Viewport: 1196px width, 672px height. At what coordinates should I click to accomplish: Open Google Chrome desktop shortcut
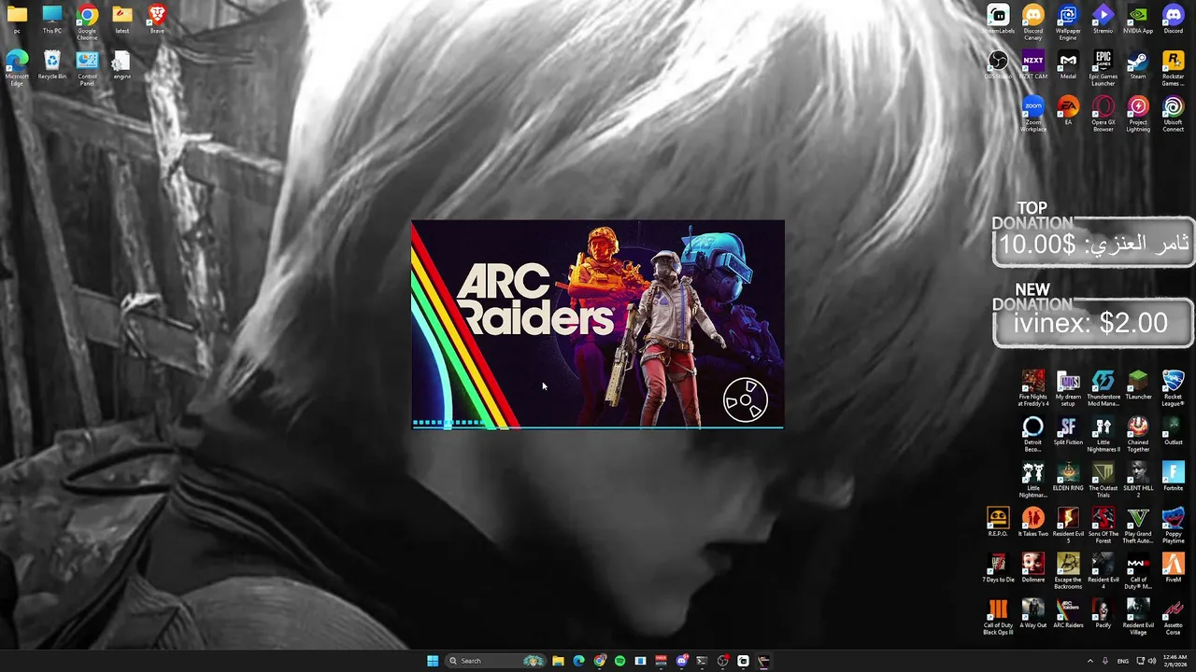(87, 22)
